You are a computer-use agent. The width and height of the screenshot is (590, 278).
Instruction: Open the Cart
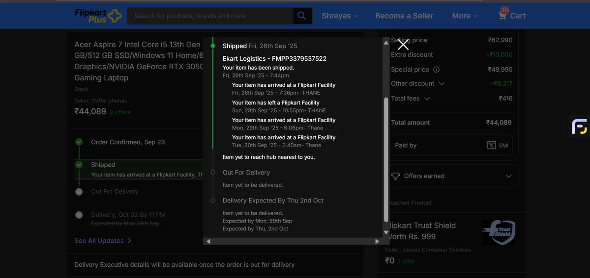pyautogui.click(x=512, y=15)
